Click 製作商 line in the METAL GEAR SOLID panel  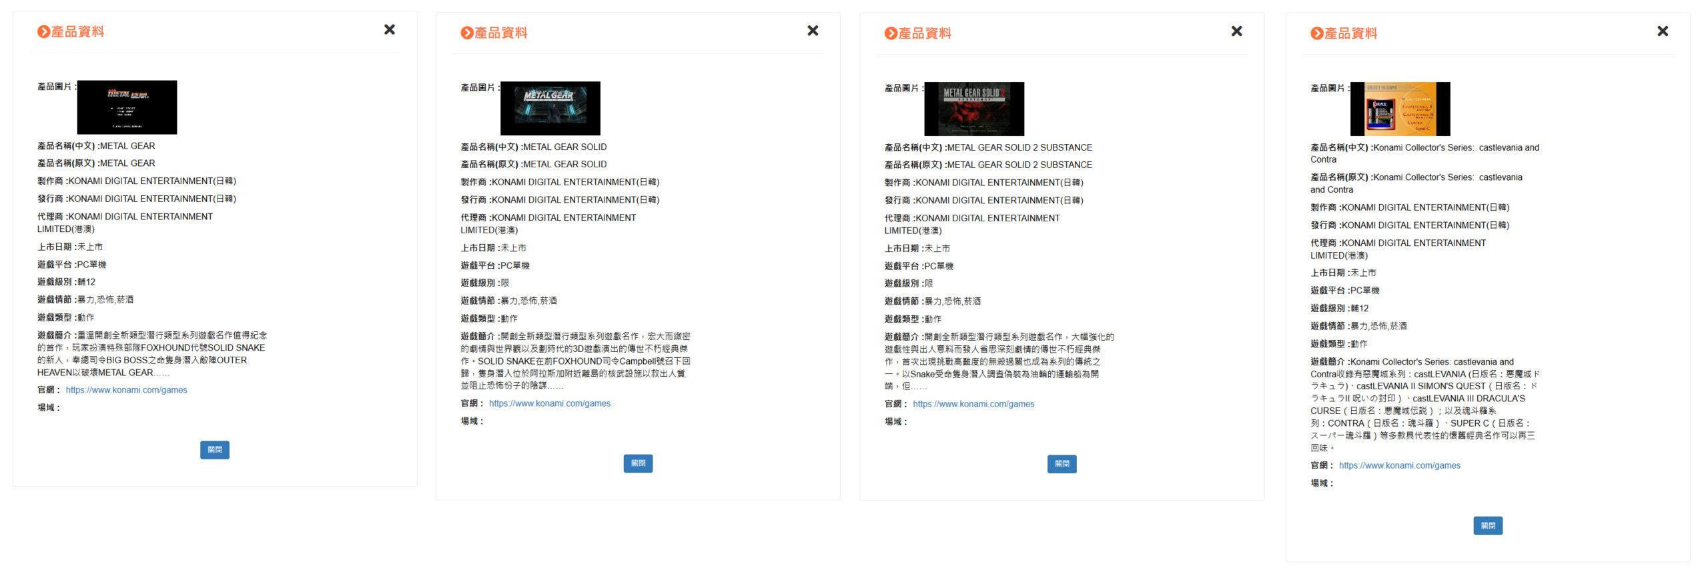click(560, 182)
